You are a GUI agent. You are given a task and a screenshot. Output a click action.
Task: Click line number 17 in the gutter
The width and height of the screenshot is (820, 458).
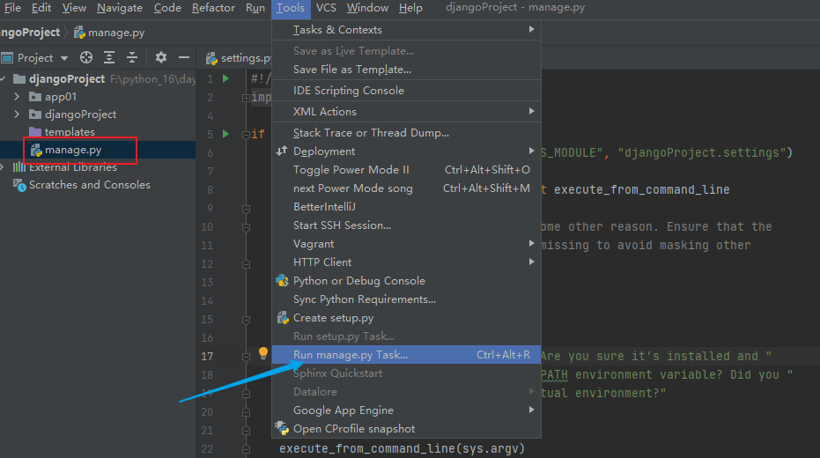click(207, 357)
